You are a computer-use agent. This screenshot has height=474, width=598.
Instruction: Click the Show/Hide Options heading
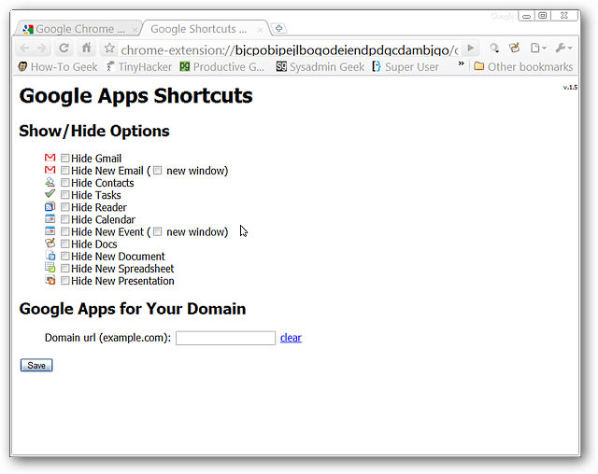(94, 131)
